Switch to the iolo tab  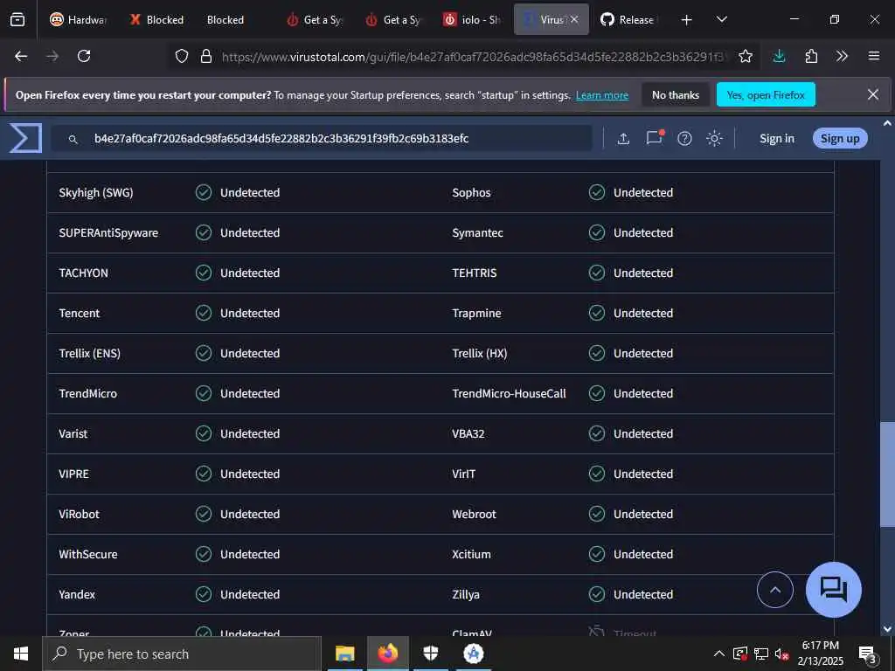point(472,19)
